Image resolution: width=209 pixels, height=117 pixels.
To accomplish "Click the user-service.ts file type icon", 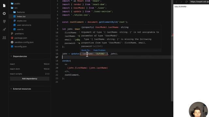I will 14,25.
